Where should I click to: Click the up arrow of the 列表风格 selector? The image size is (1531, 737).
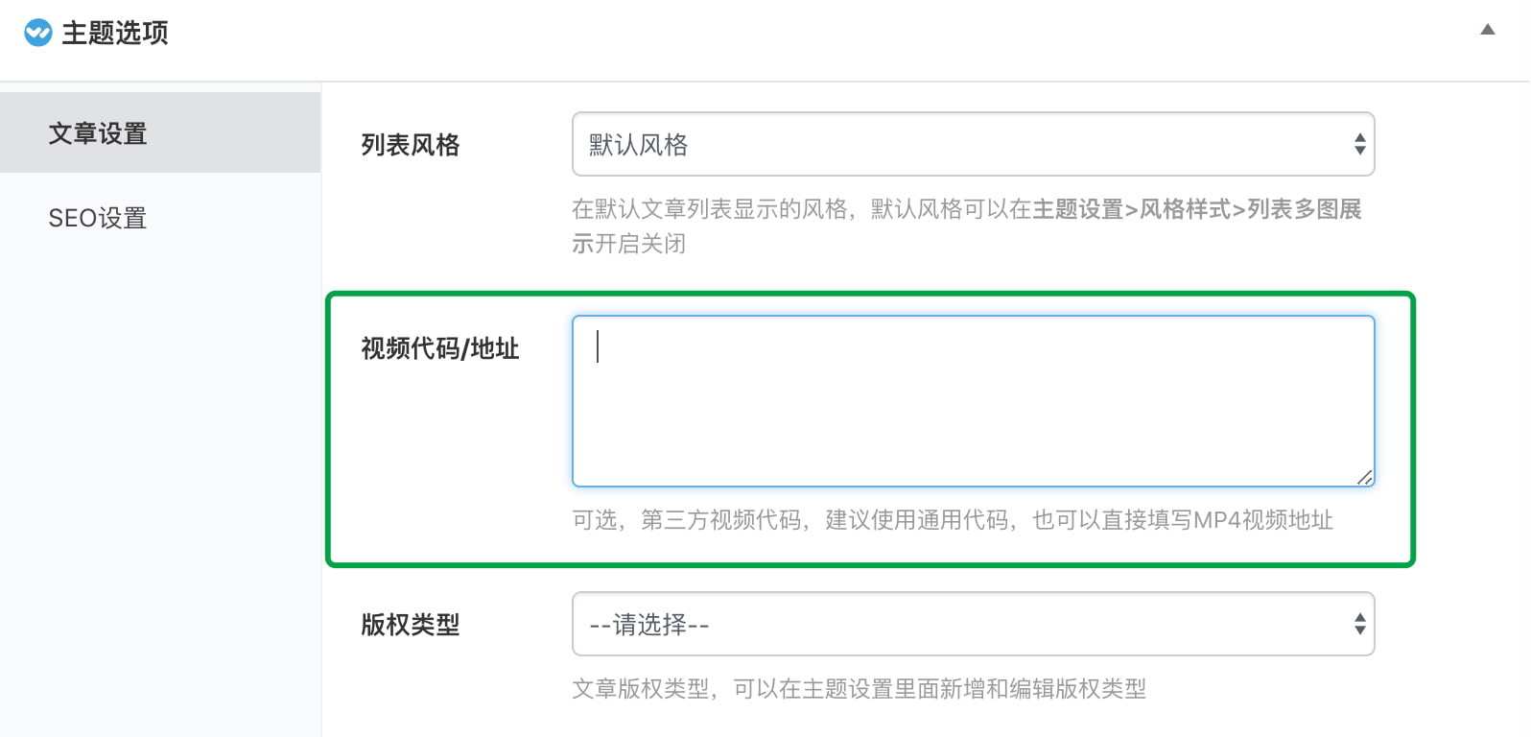point(1358,138)
